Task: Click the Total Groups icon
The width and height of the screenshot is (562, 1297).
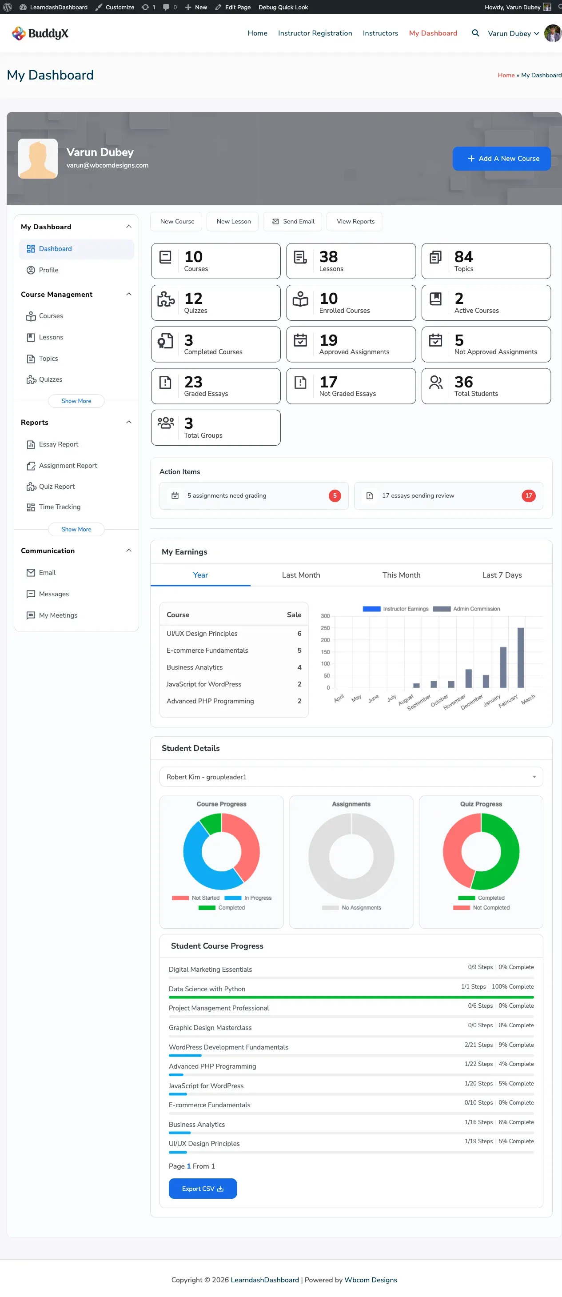Action: (166, 423)
